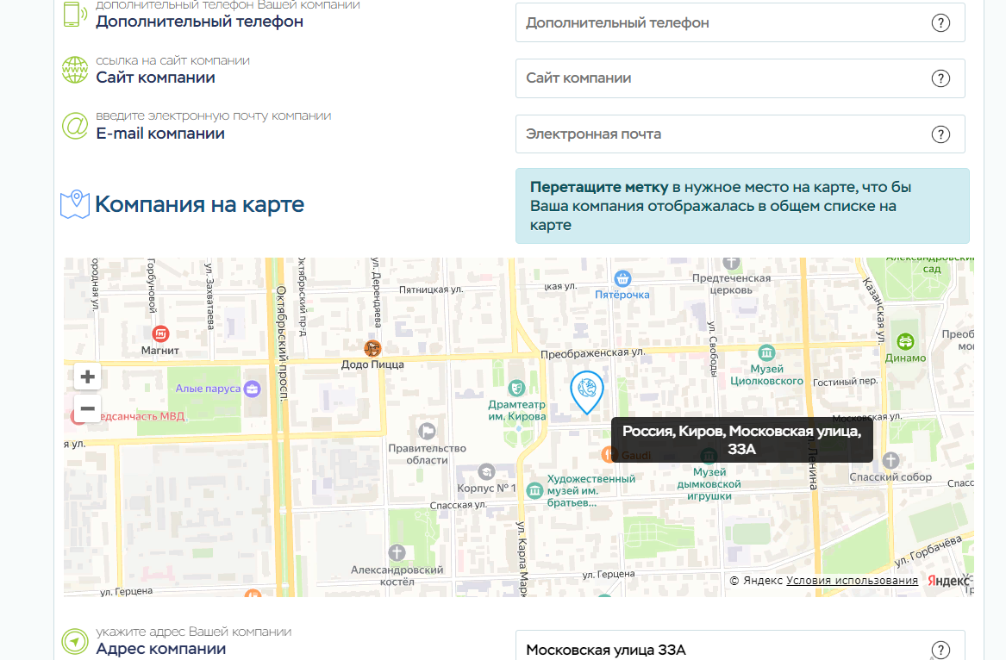This screenshot has height=660, width=1006.
Task: Click help icon in Электронная почта field
Action: point(940,134)
